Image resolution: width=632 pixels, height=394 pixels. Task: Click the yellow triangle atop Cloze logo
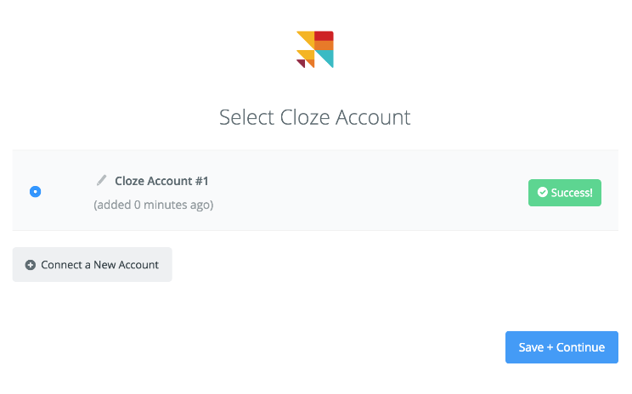(x=308, y=37)
